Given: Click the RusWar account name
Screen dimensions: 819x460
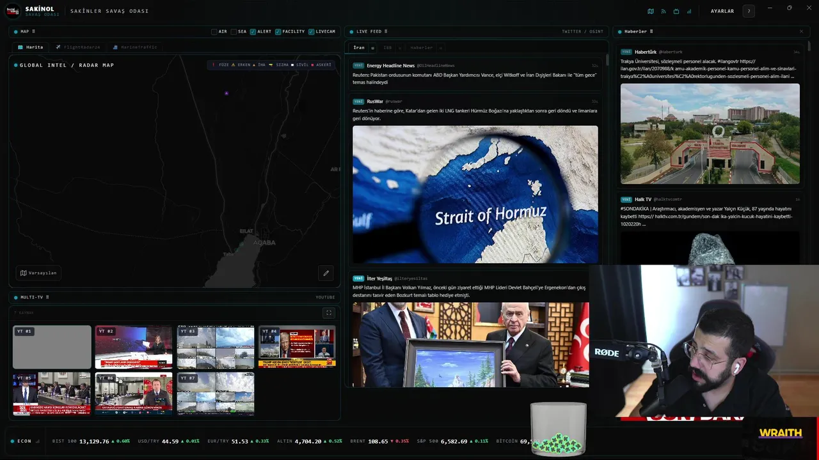Looking at the screenshot, I should pyautogui.click(x=375, y=102).
